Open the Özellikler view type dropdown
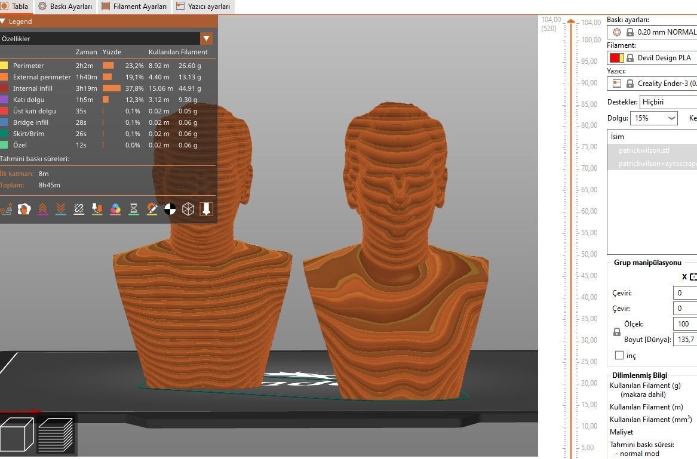The width and height of the screenshot is (697, 459). [206, 39]
